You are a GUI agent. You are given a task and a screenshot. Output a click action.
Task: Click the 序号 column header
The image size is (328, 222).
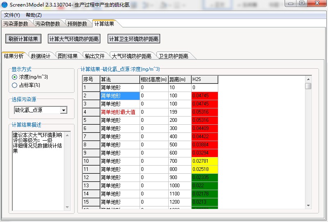point(91,79)
